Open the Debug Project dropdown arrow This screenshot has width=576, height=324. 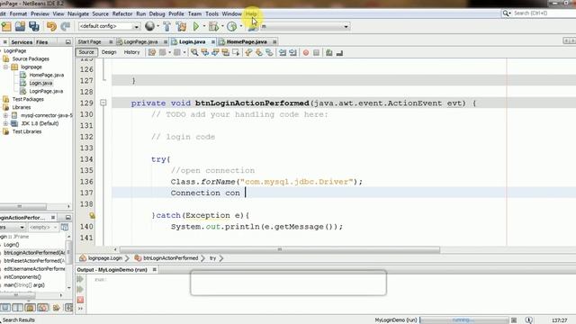coord(222,26)
